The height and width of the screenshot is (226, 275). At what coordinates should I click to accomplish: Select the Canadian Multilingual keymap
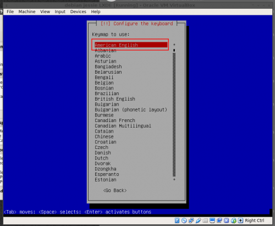coord(123,126)
